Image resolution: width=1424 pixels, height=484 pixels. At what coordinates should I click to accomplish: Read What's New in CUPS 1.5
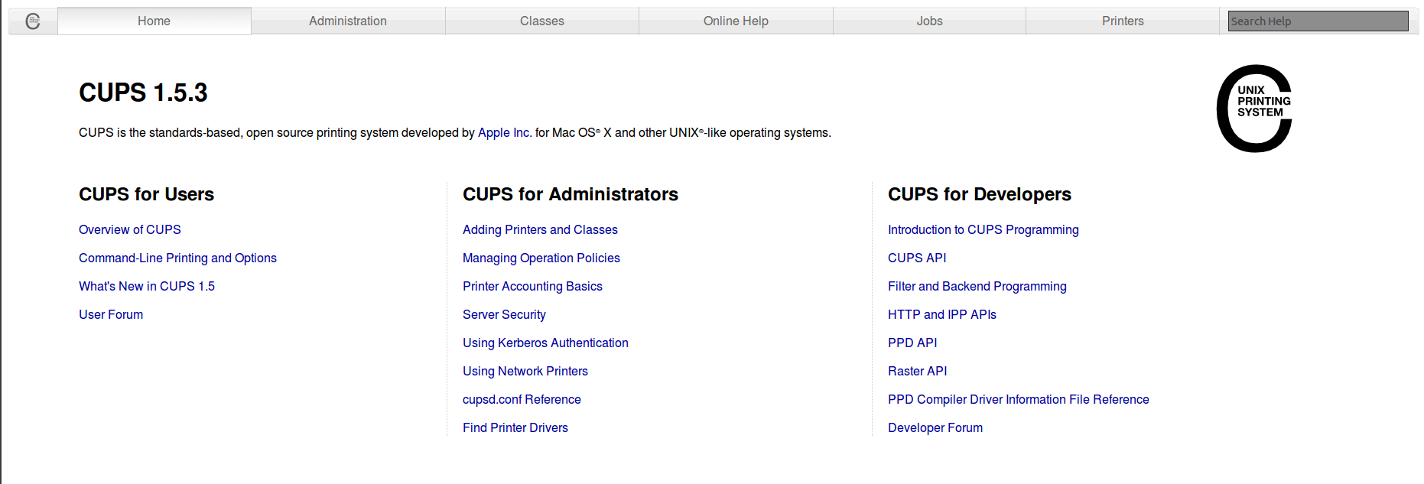147,287
